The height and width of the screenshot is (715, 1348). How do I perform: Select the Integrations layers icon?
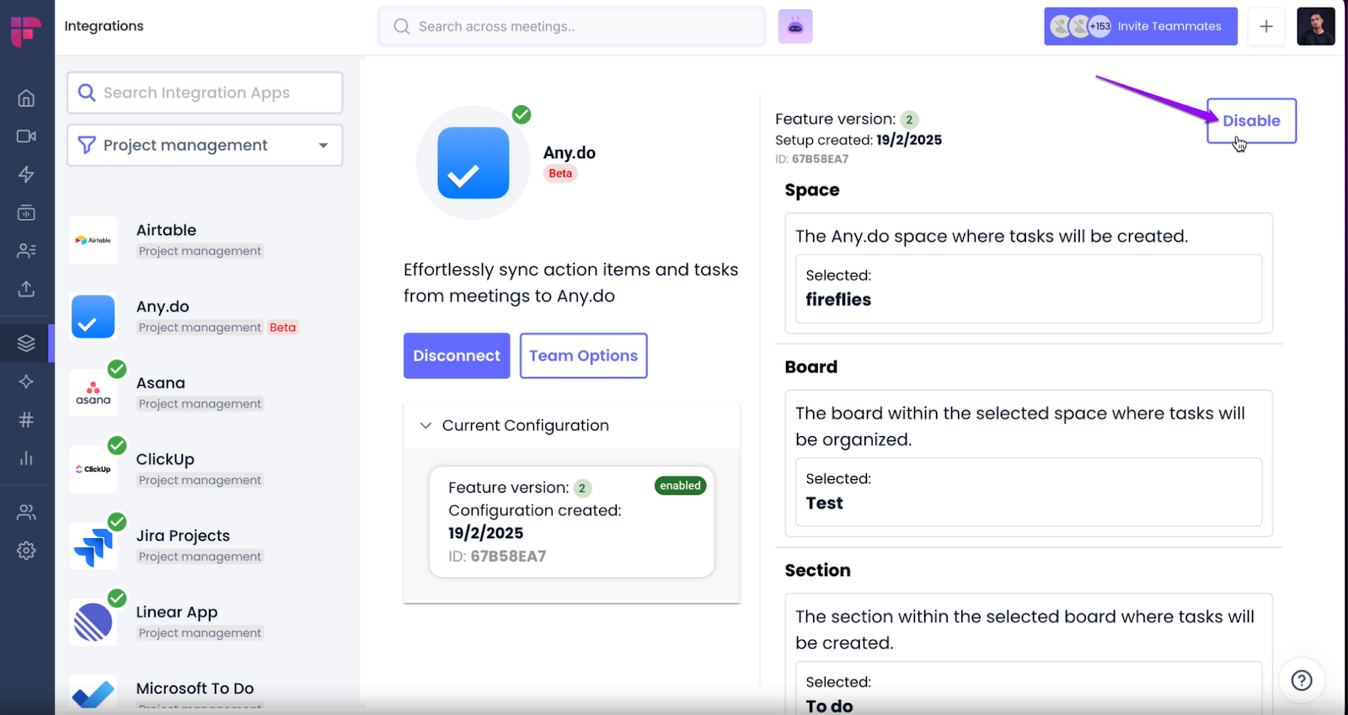(26, 343)
